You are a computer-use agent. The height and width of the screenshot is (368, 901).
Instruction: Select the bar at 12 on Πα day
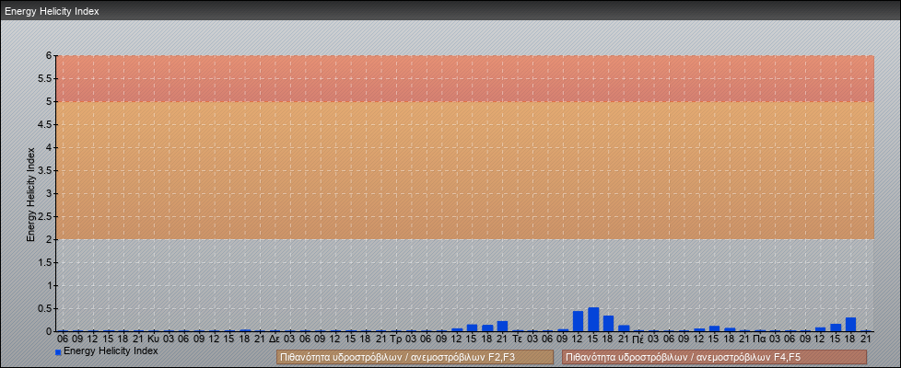click(821, 329)
